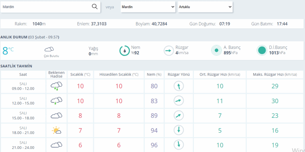Select the SALI 15.00 - 18.00 row label
Screen dimensions: 305x152
(23, 116)
